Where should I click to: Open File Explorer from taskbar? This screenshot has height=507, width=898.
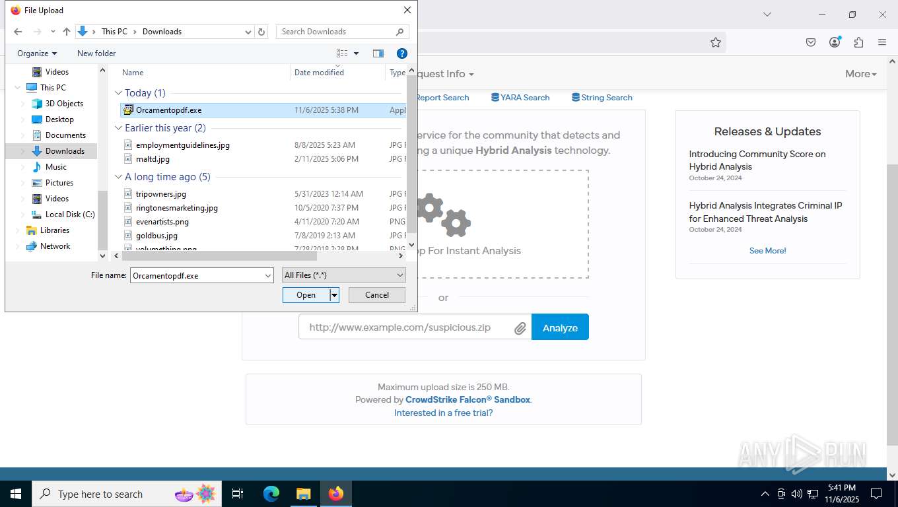(303, 494)
